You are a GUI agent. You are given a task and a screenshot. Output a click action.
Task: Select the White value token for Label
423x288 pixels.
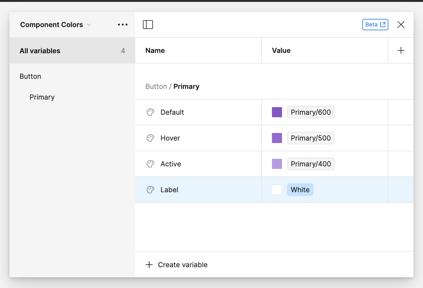point(300,190)
